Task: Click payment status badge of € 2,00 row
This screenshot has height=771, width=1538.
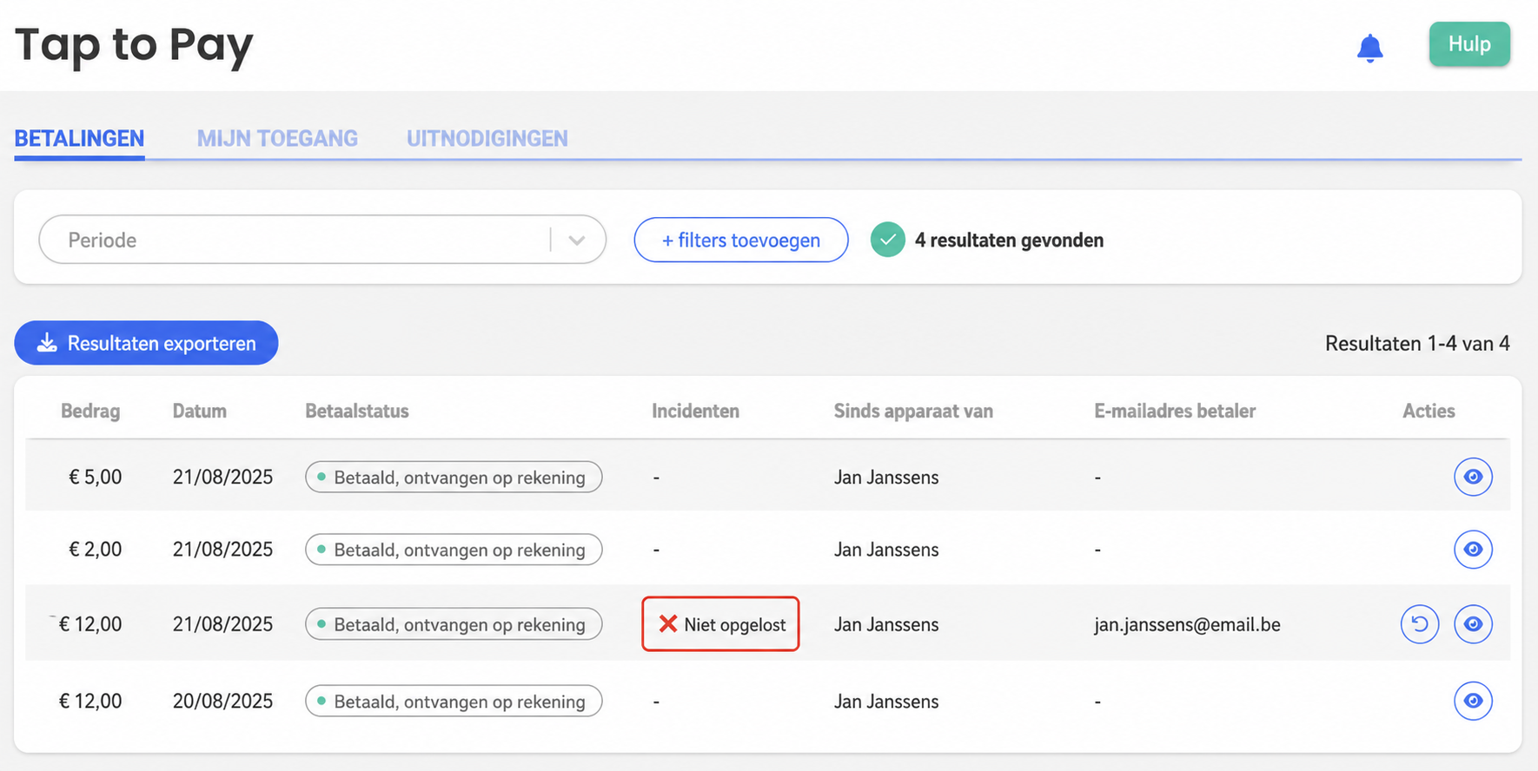Action: pos(454,550)
